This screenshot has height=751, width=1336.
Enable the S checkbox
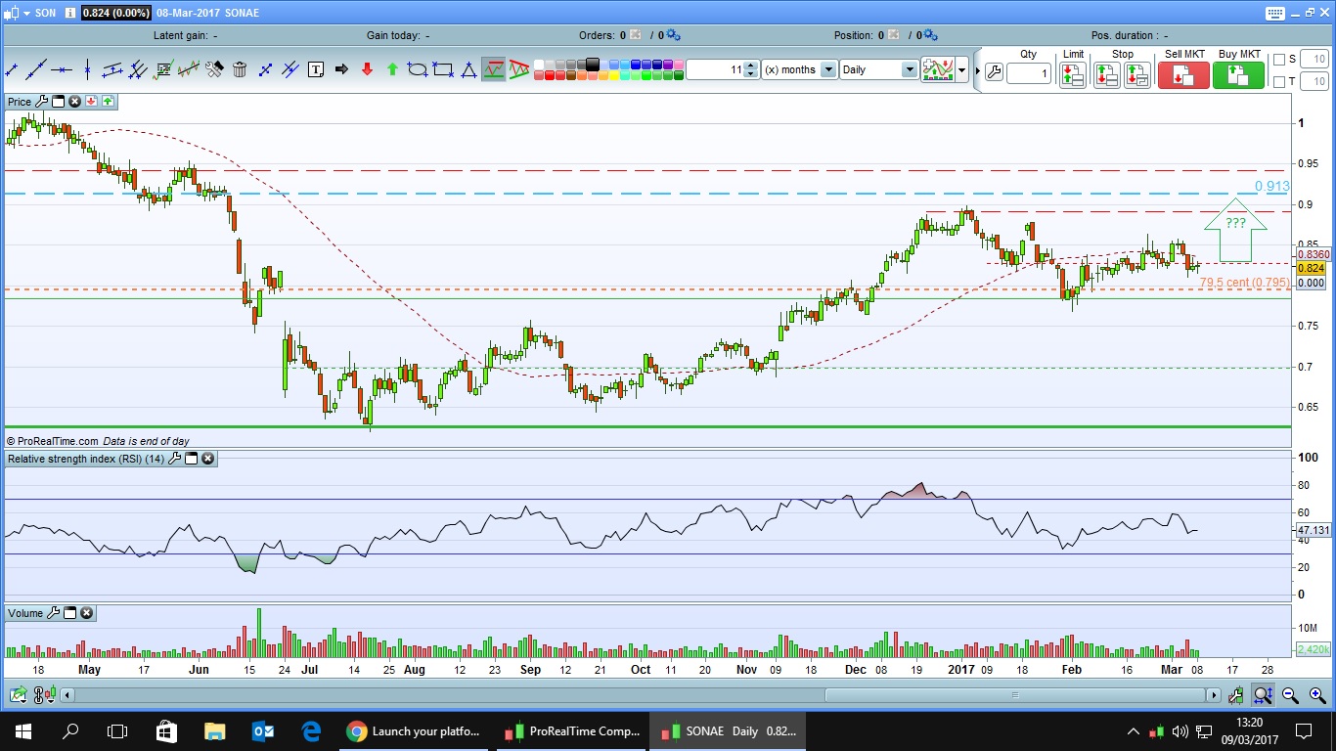(1280, 60)
